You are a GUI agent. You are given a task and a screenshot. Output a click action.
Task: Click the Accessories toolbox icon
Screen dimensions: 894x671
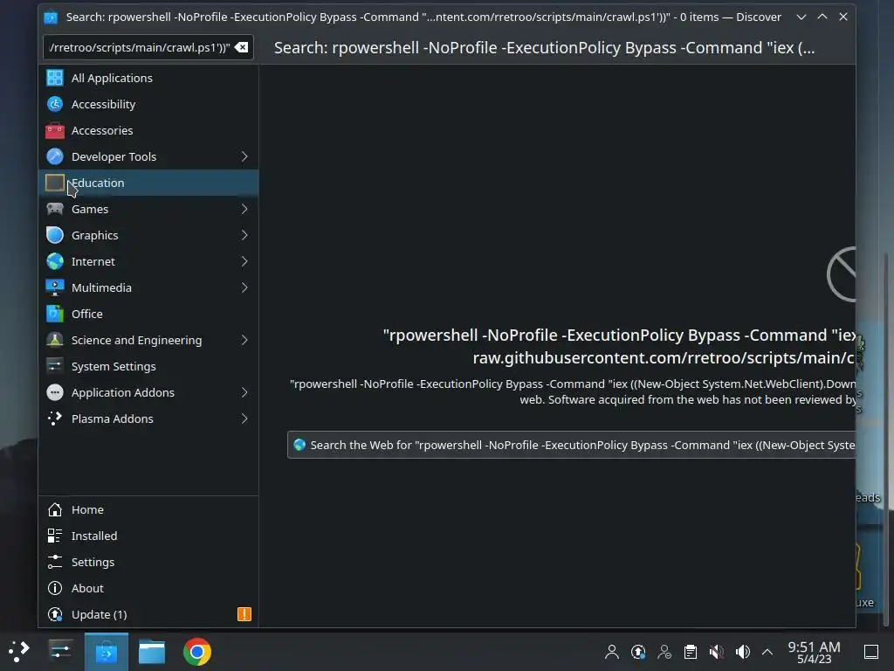(x=55, y=130)
